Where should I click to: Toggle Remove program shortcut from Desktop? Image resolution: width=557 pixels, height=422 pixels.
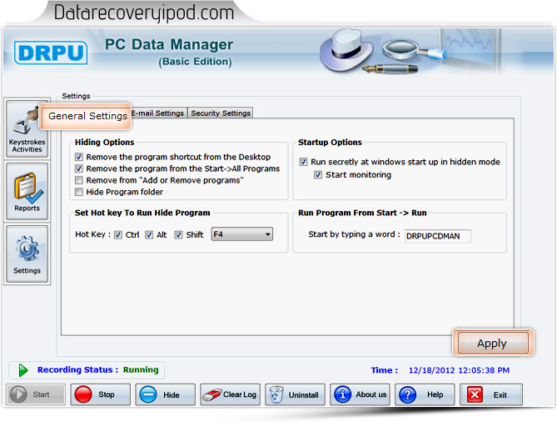click(79, 157)
